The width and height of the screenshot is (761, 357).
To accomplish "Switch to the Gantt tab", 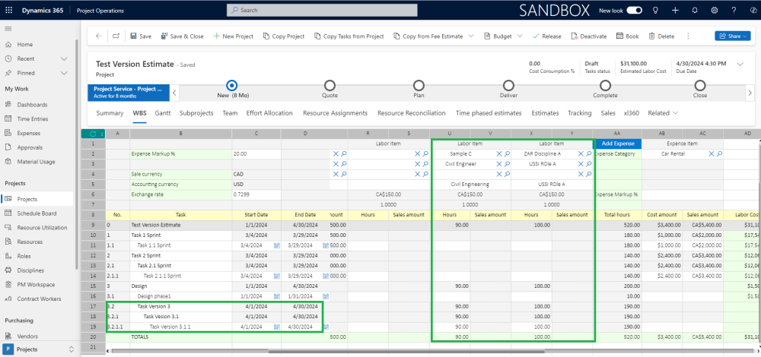I will (x=162, y=113).
